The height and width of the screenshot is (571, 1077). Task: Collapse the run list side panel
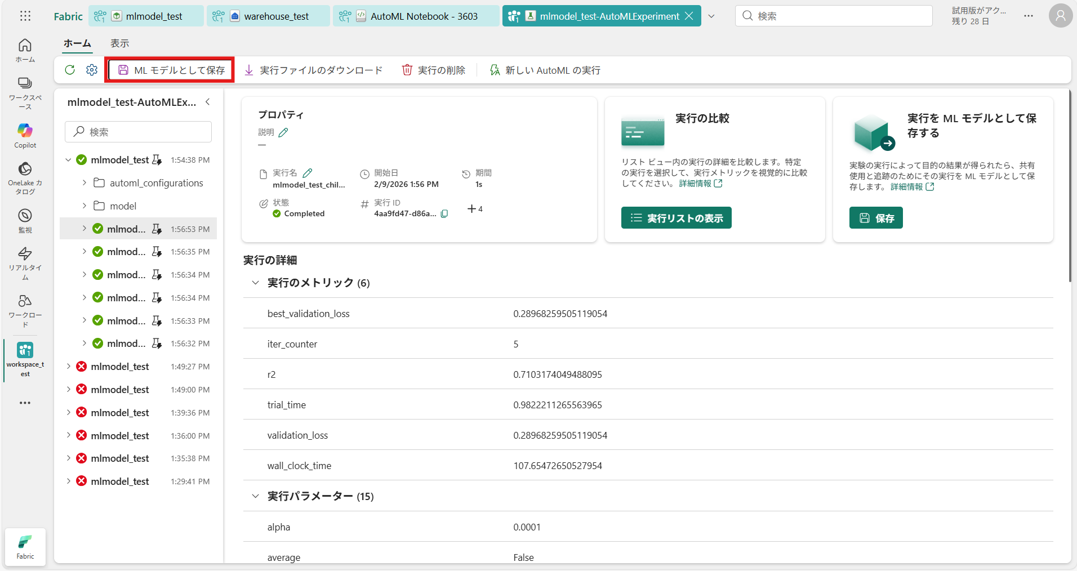pyautogui.click(x=208, y=102)
